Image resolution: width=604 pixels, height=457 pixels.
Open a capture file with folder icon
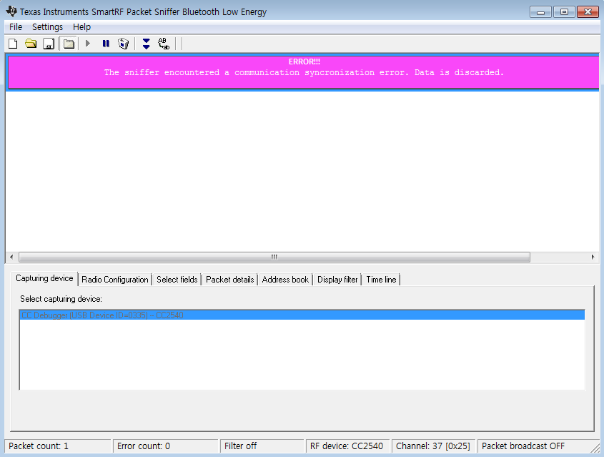coord(31,44)
